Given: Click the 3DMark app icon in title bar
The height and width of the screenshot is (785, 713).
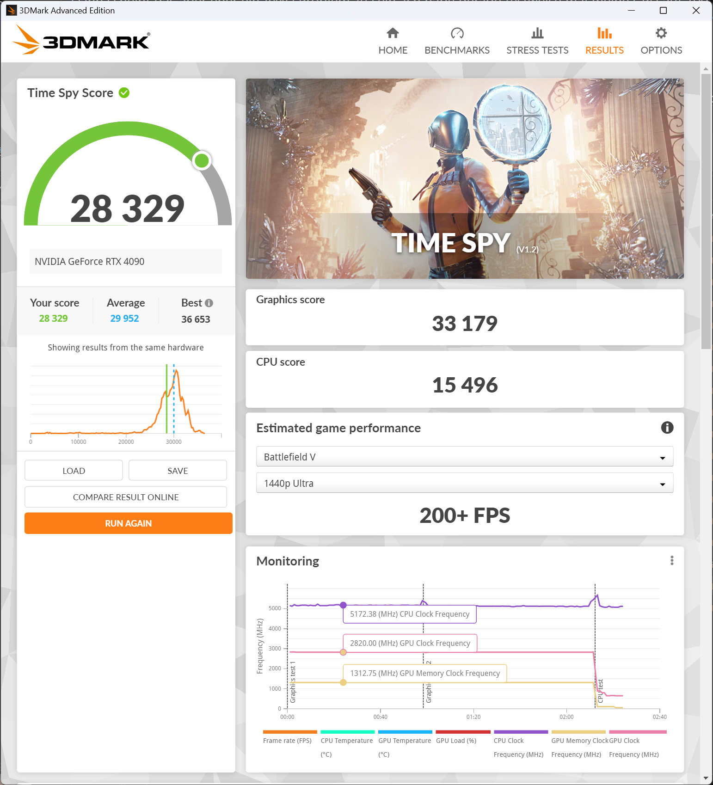Looking at the screenshot, I should 11,10.
